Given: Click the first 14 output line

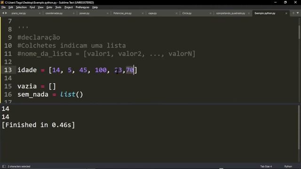Looking at the screenshot, I should pyautogui.click(x=5, y=109).
